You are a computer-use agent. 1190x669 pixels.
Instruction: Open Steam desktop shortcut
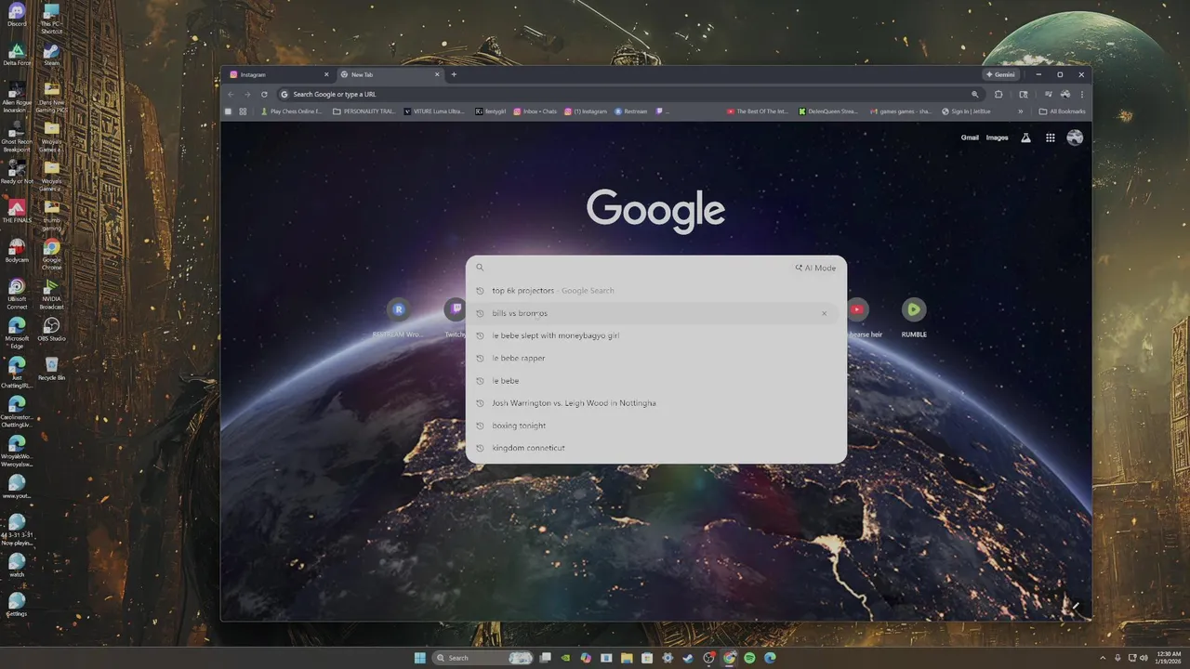point(51,54)
